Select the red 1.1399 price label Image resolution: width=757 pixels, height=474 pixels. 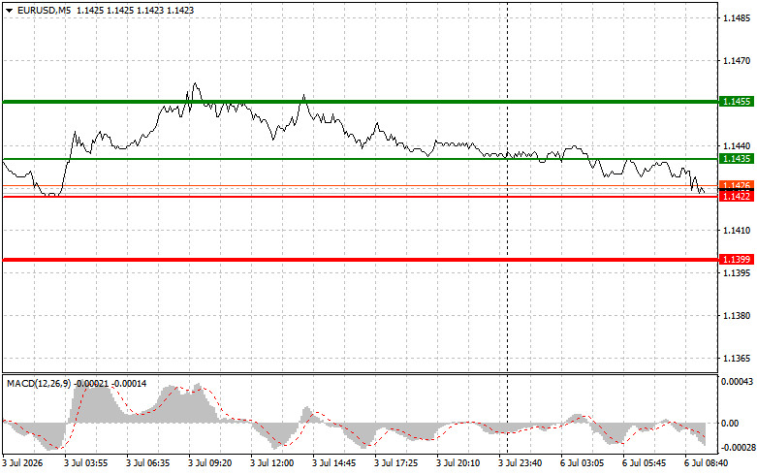click(737, 260)
